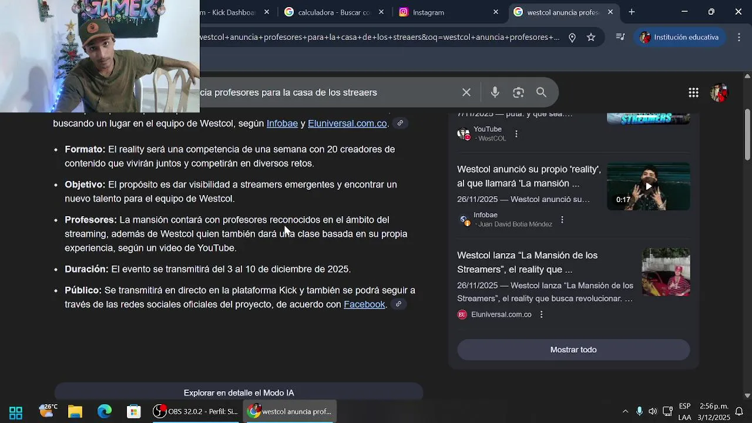Open Google Lens image search
This screenshot has height=423, width=752.
click(x=518, y=92)
